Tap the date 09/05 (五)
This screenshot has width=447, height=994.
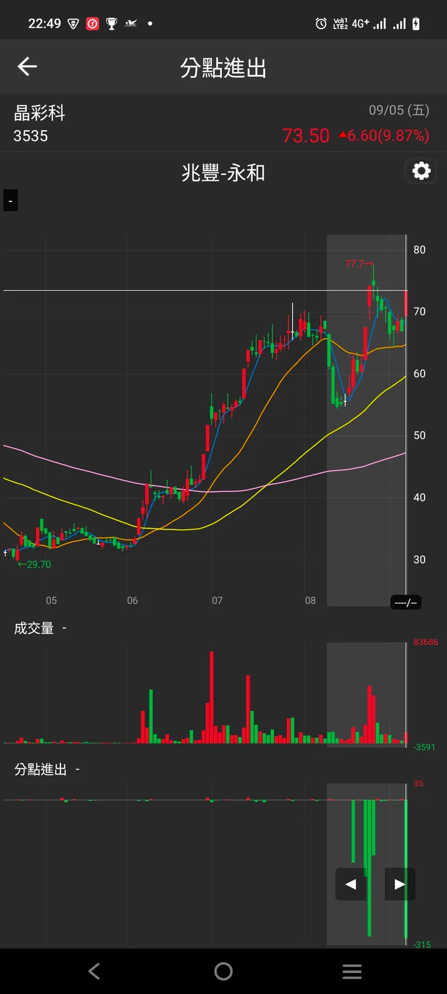399,110
